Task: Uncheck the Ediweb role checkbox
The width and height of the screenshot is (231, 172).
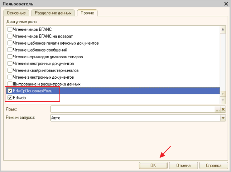Action: pyautogui.click(x=10, y=98)
